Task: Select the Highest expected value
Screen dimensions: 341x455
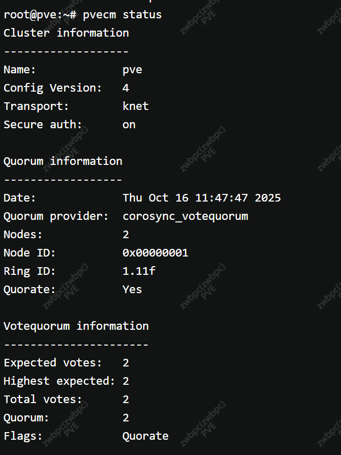Action: click(x=126, y=381)
